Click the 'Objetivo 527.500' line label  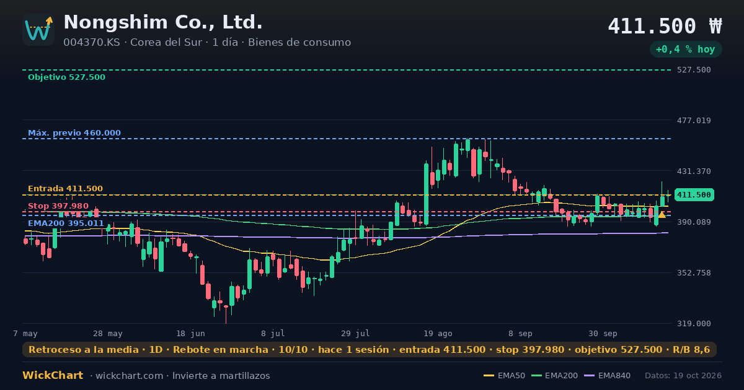[66, 77]
